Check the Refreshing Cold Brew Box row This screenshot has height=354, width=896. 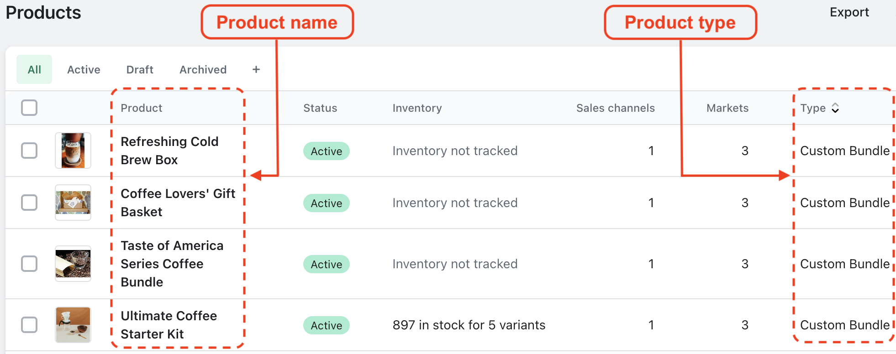(x=29, y=151)
